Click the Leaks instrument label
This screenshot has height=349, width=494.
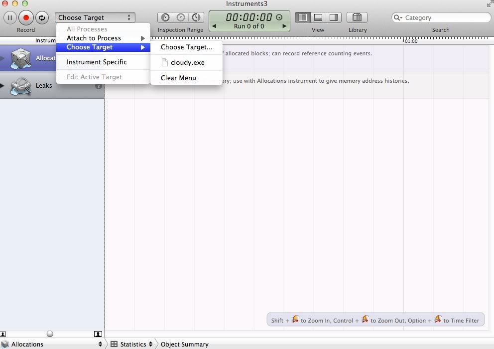tap(44, 86)
